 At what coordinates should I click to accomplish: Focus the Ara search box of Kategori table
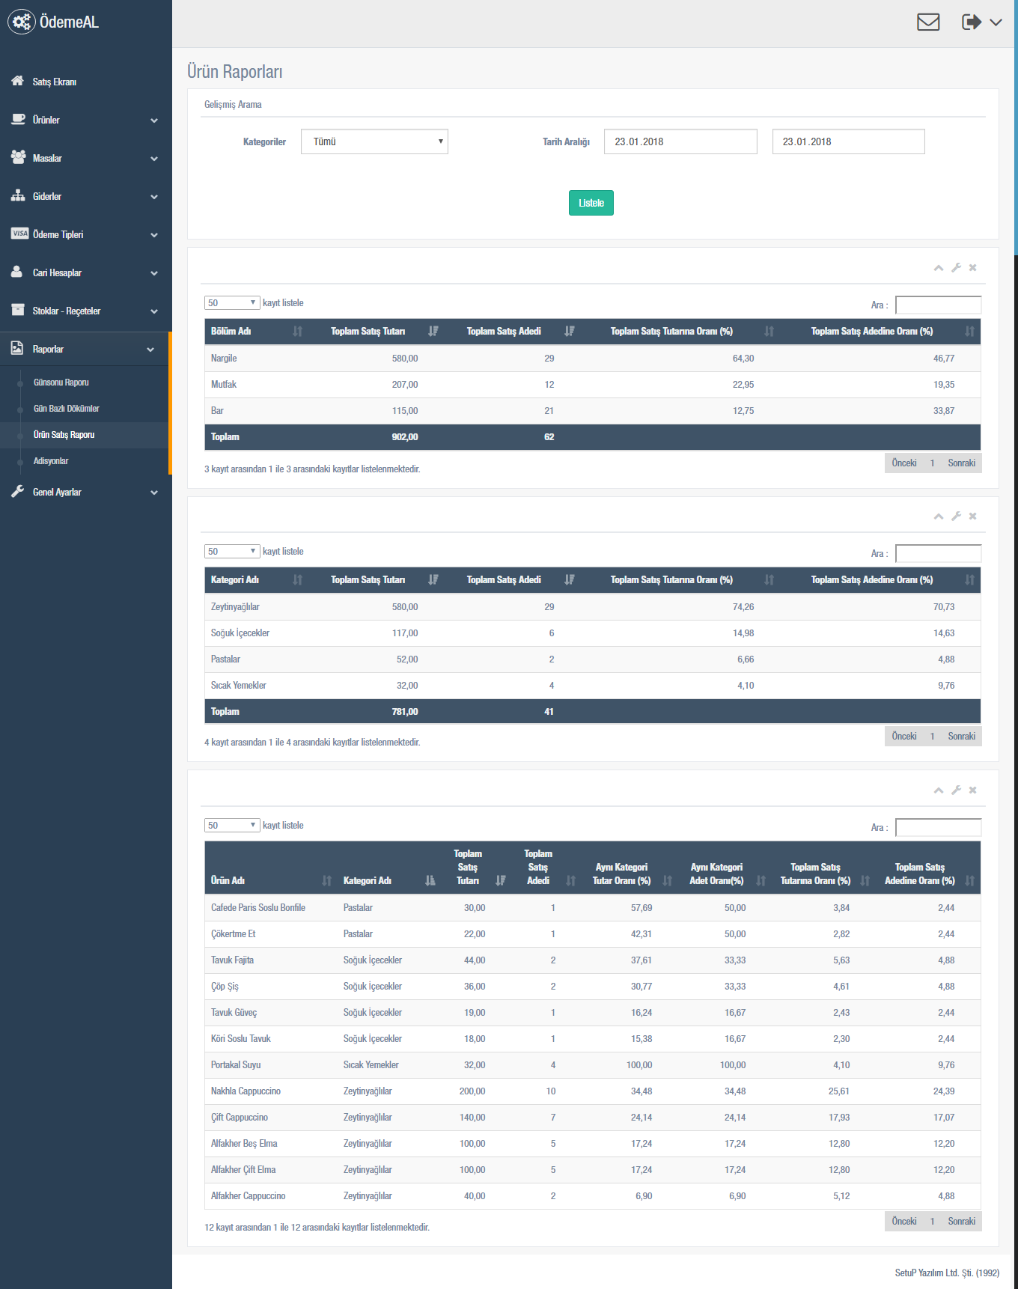[938, 553]
